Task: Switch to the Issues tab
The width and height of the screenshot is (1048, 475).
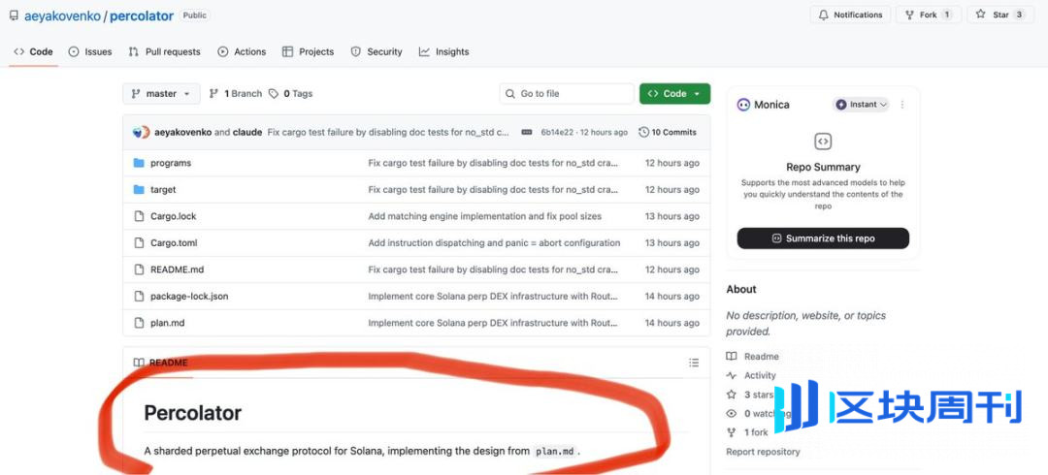Action: [90, 51]
